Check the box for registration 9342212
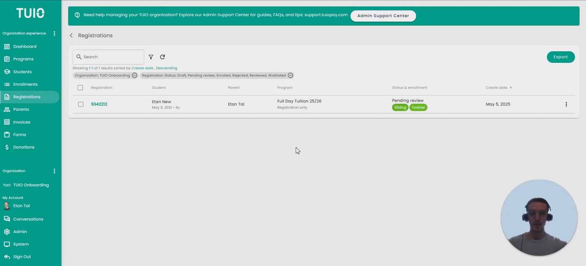Image resolution: width=586 pixels, height=266 pixels. click(x=81, y=104)
